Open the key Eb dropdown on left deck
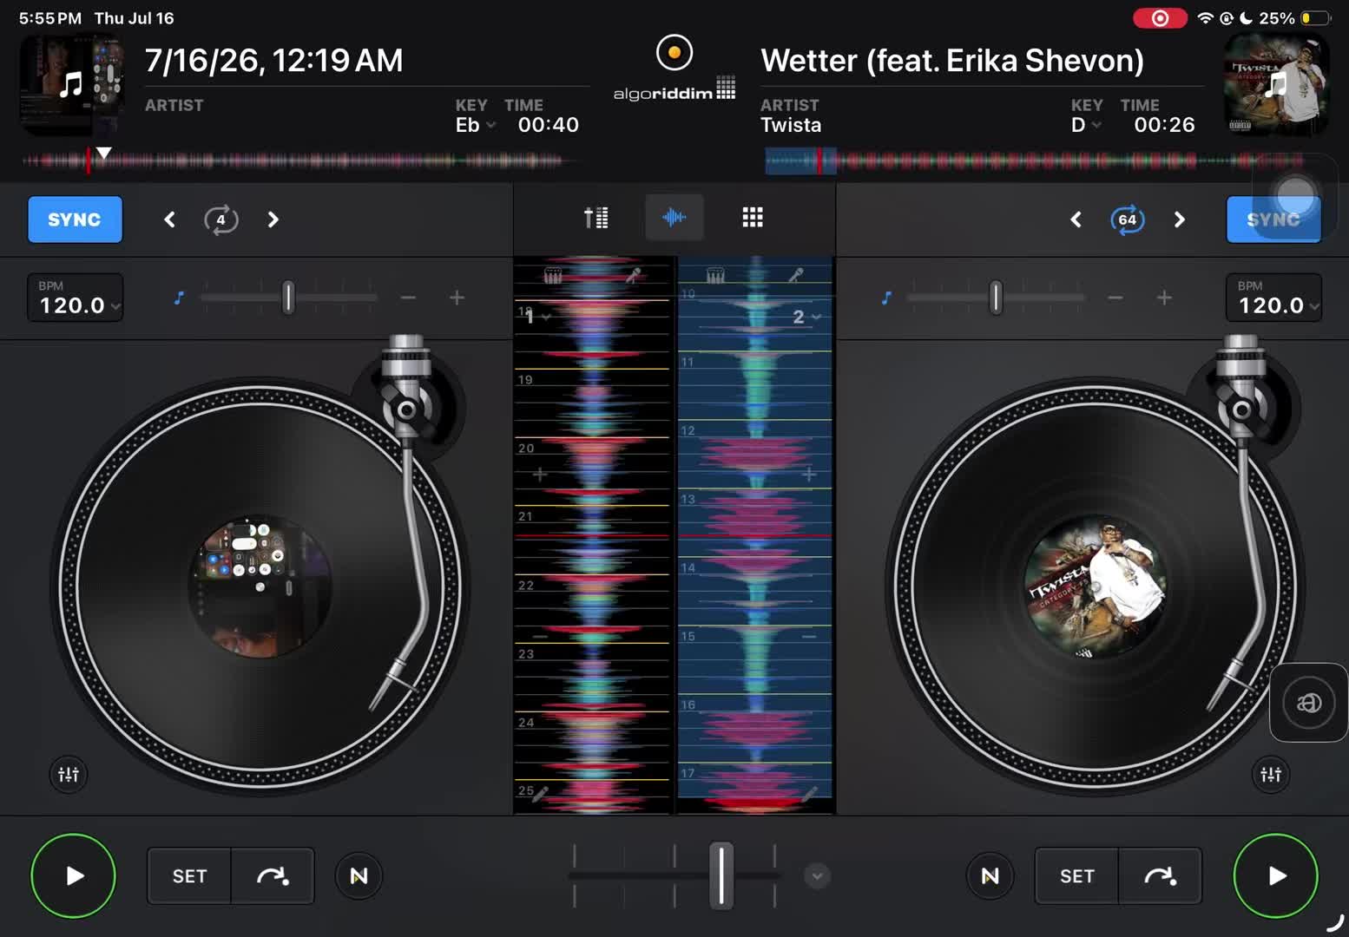This screenshot has height=937, width=1349. click(x=475, y=125)
